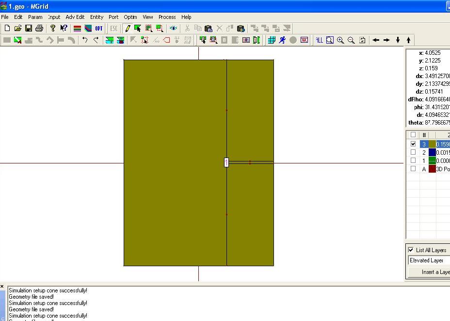Click the zoom in magnifier icon
The width and height of the screenshot is (450, 321).
pos(340,40)
